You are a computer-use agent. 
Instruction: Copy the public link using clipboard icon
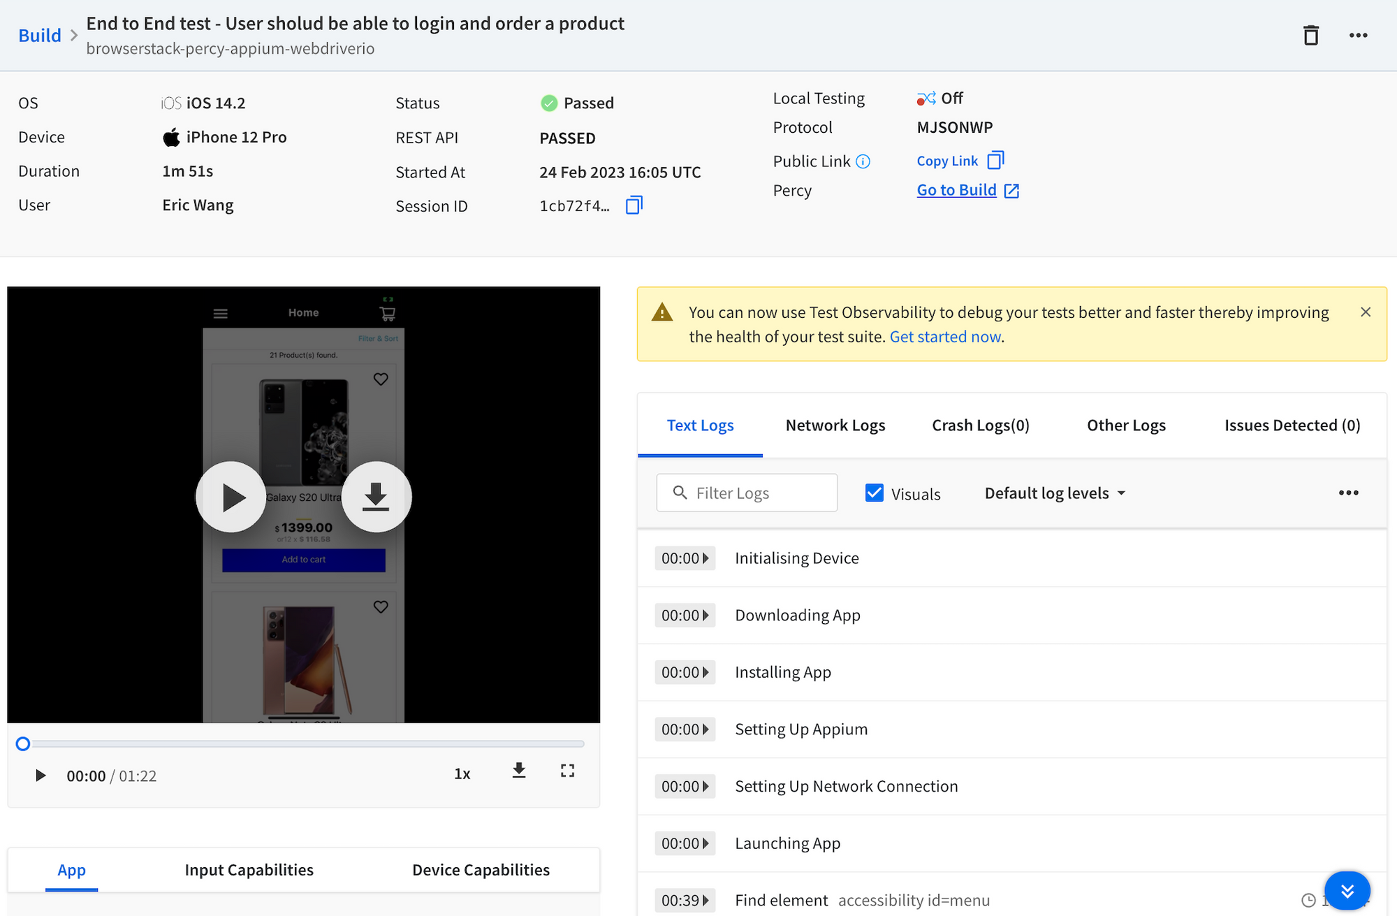point(995,161)
